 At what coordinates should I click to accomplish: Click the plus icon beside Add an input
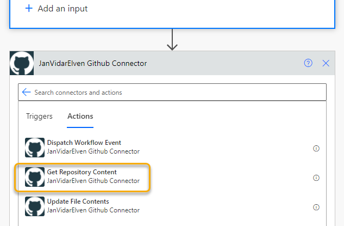click(29, 9)
